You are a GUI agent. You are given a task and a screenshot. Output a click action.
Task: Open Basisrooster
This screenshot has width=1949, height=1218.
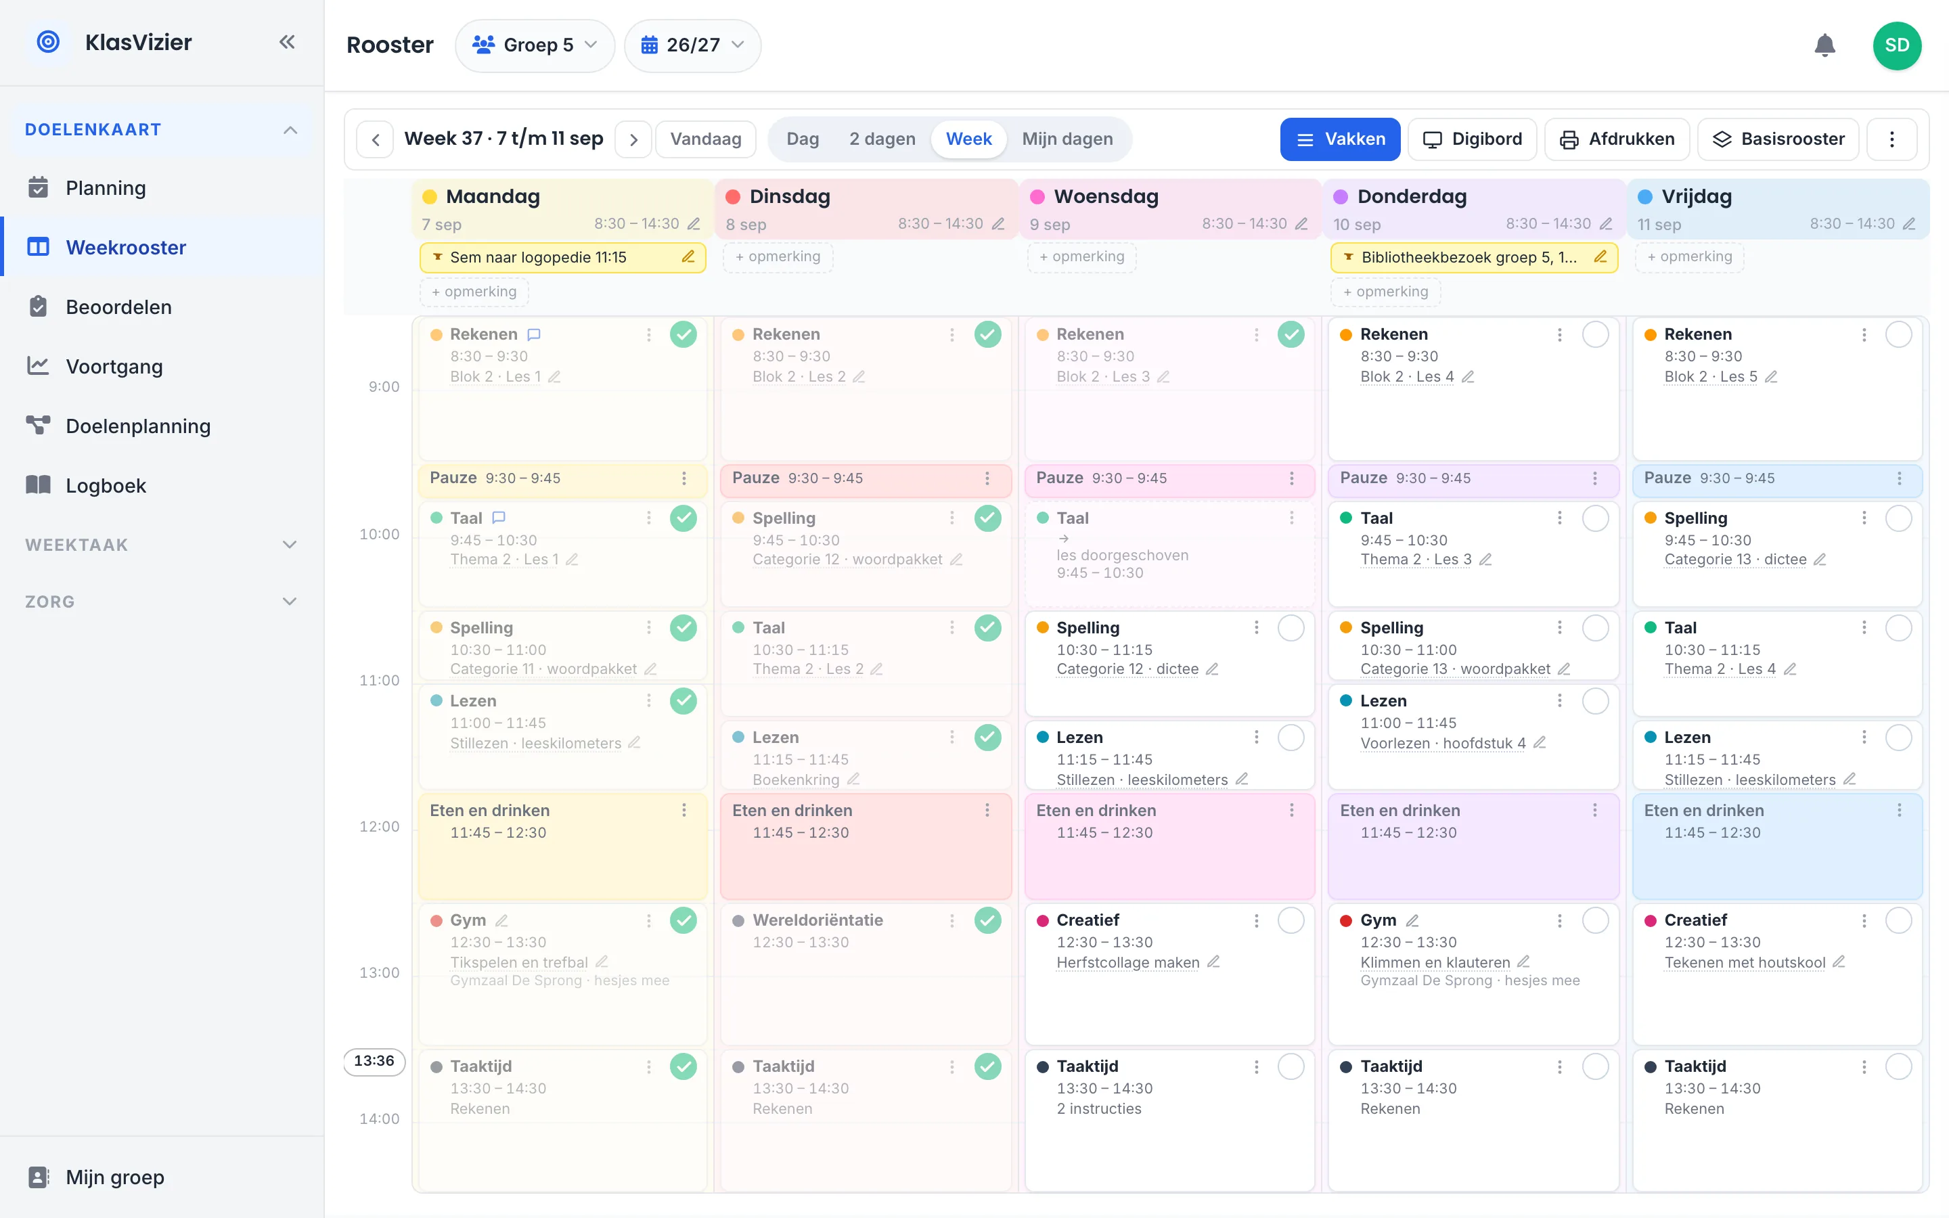1778,139
